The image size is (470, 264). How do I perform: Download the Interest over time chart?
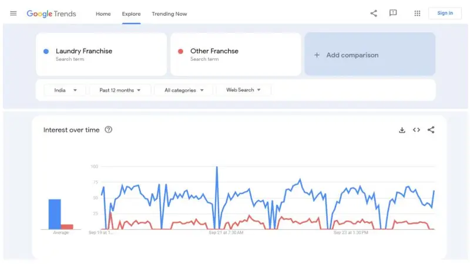pyautogui.click(x=402, y=130)
